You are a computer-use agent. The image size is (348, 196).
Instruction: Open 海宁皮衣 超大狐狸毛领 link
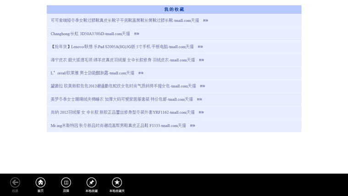pos(123,60)
